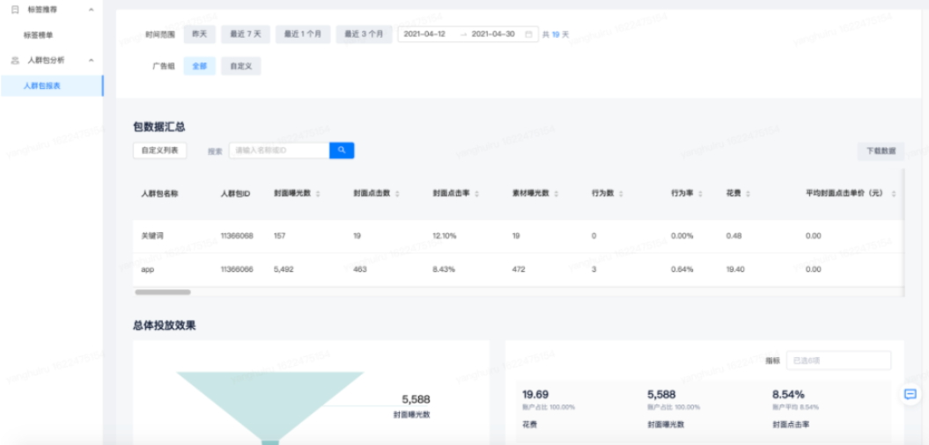Sort by 素材曝光数 column arrows
The height and width of the screenshot is (445, 929).
click(557, 193)
